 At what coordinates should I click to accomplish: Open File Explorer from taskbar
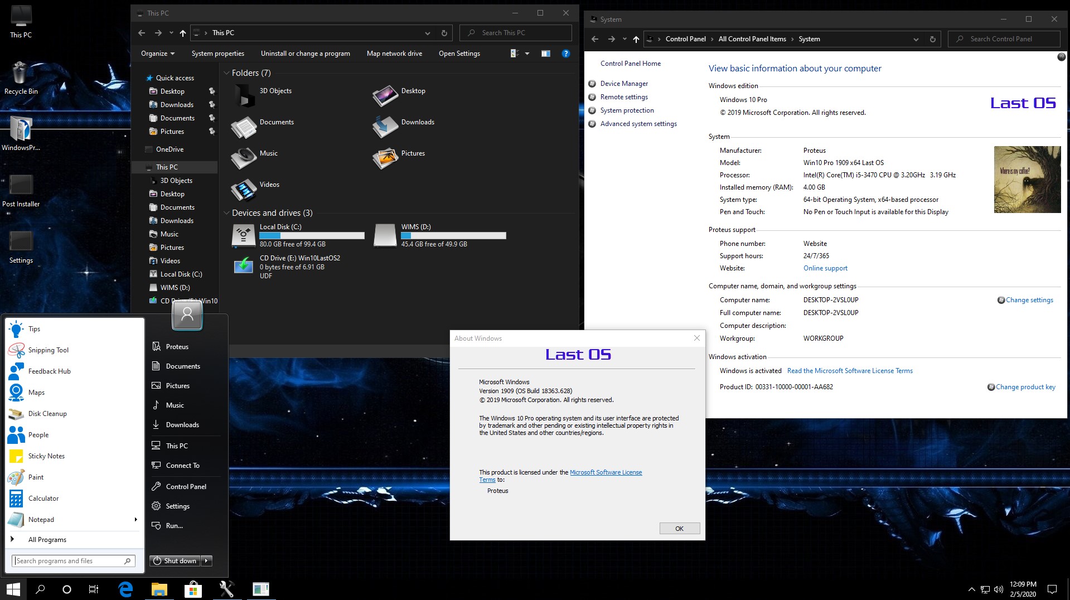(159, 589)
